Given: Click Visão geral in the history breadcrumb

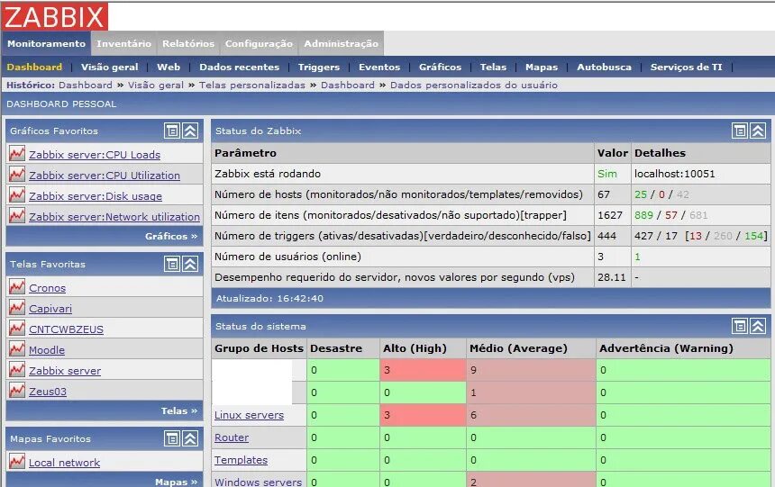Looking at the screenshot, I should pyautogui.click(x=156, y=85).
